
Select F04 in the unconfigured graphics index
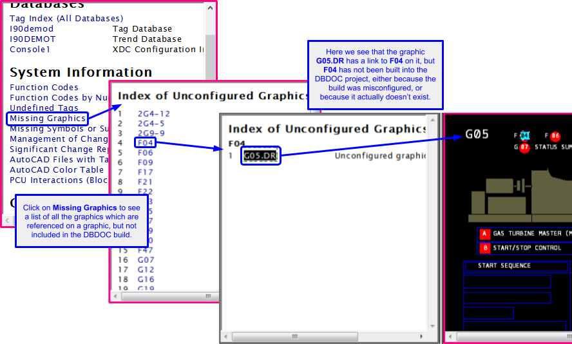pyautogui.click(x=145, y=142)
